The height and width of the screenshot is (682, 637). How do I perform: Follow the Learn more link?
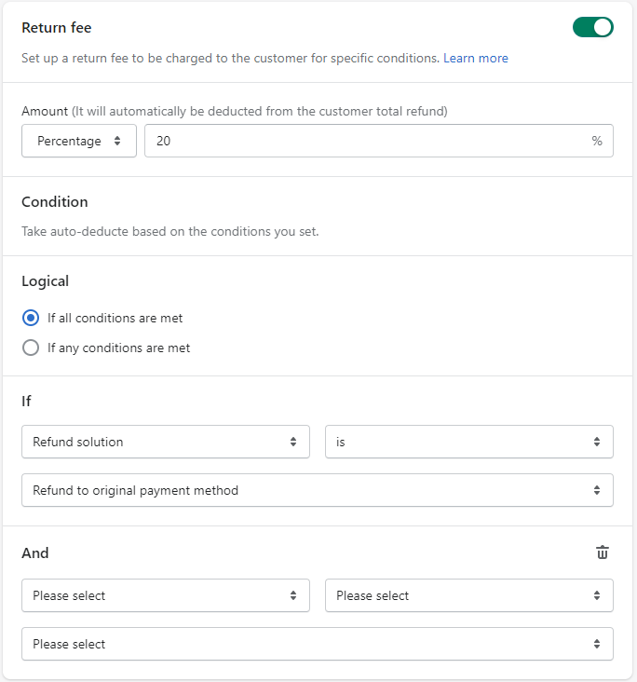(476, 59)
